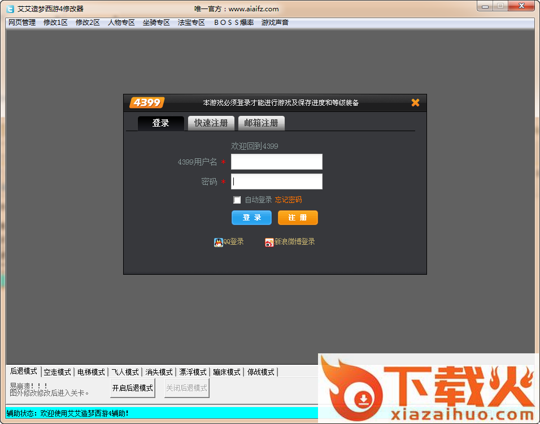Switch to the 飞人模式 tab
540x424 pixels.
click(125, 373)
